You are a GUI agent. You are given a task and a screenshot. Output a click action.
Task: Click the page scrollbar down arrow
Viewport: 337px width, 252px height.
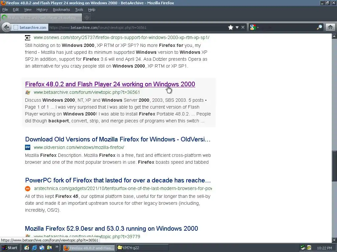point(334,240)
